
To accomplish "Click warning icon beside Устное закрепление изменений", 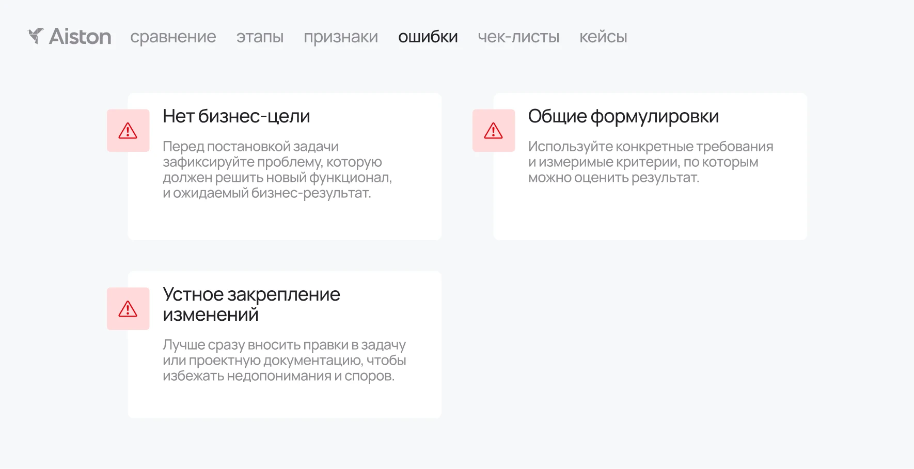I will tap(128, 309).
